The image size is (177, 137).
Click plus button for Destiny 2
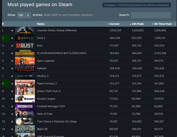12,76
